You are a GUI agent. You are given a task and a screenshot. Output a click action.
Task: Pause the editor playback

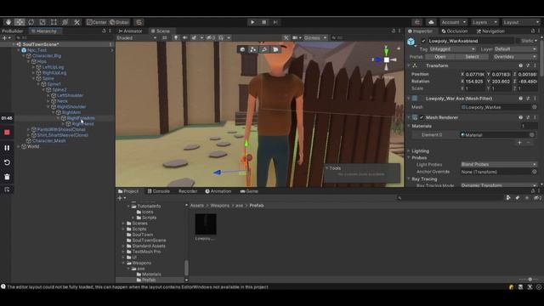click(264, 22)
